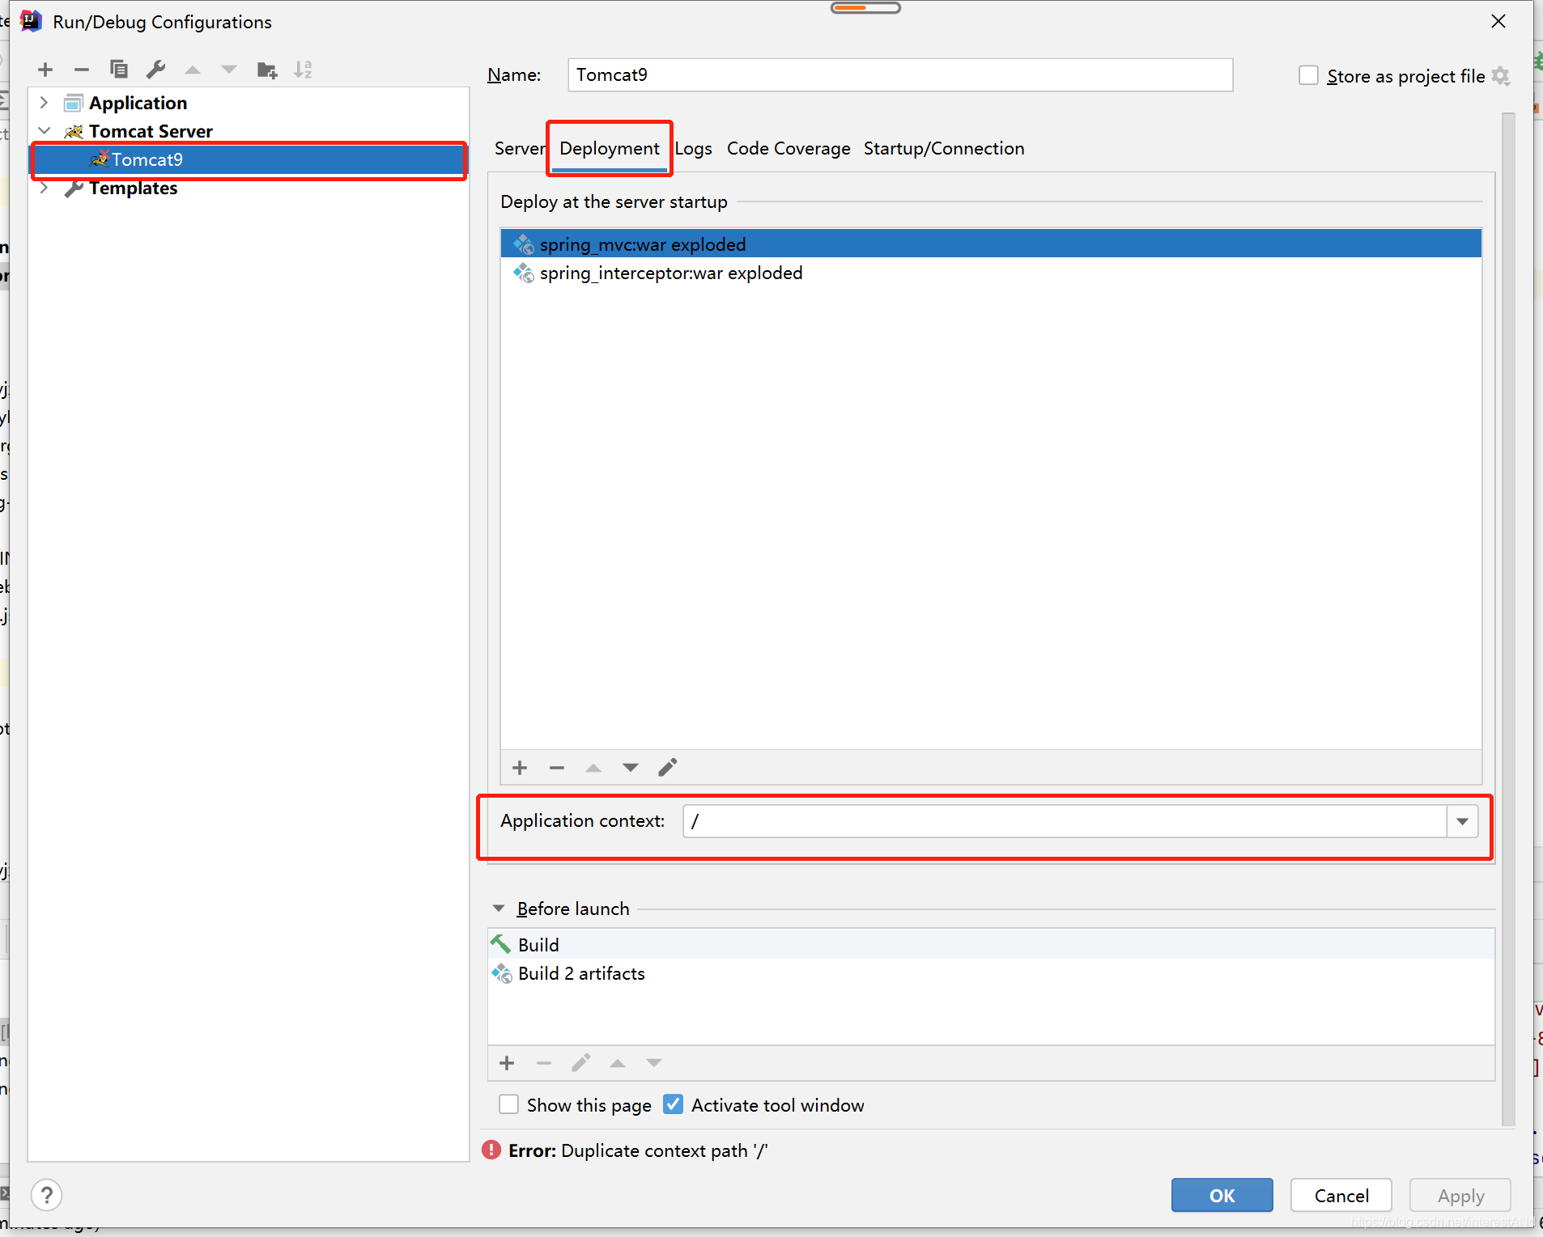Uncheck Activate tool window
Image resolution: width=1543 pixels, height=1237 pixels.
point(674,1104)
